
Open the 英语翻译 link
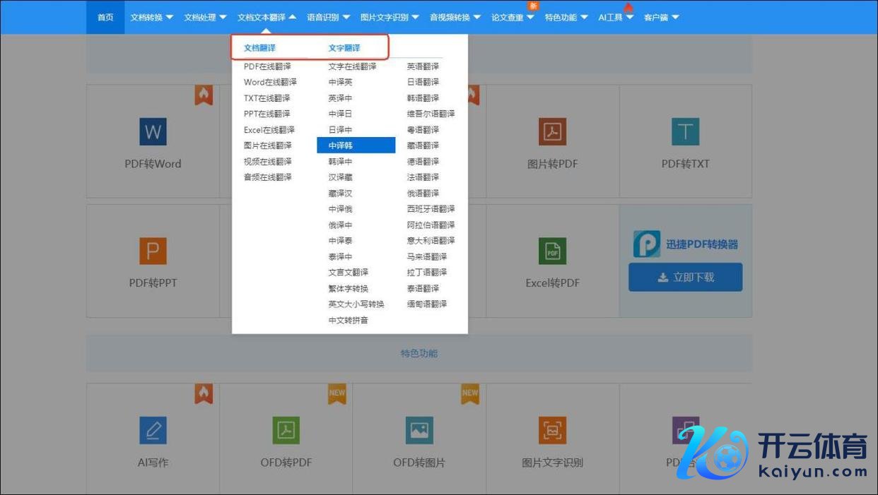(423, 66)
